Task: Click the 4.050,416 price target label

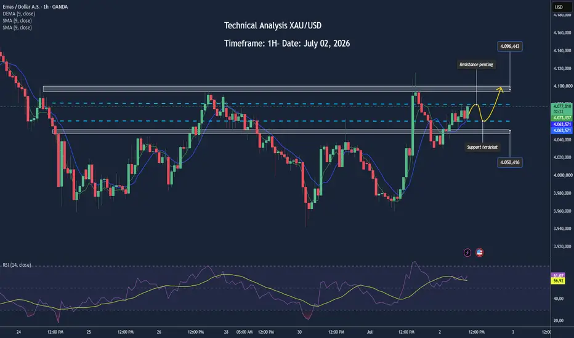Action: (509, 162)
